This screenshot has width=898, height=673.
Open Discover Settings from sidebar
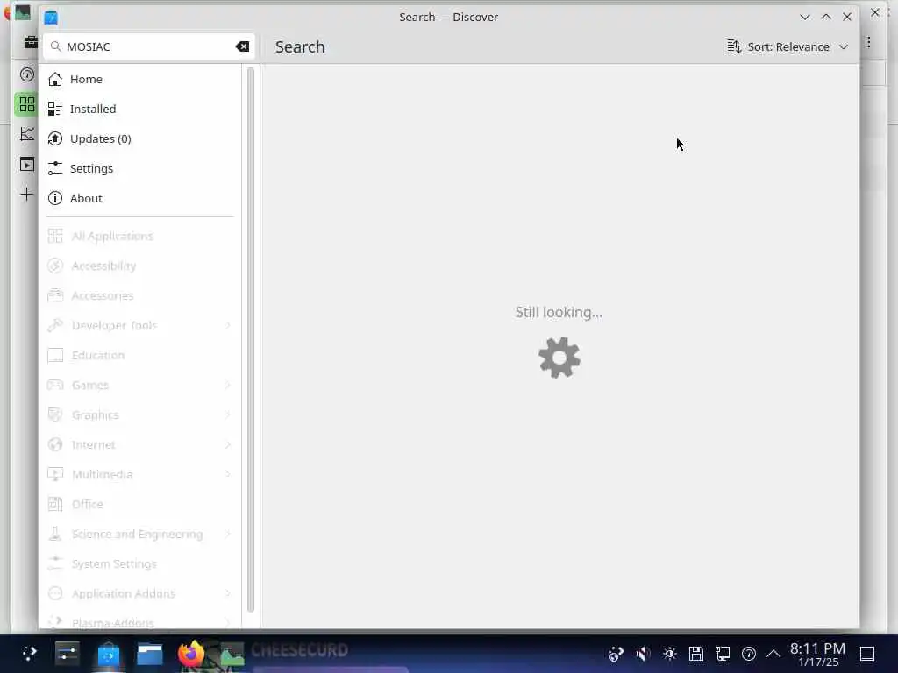coord(140,168)
